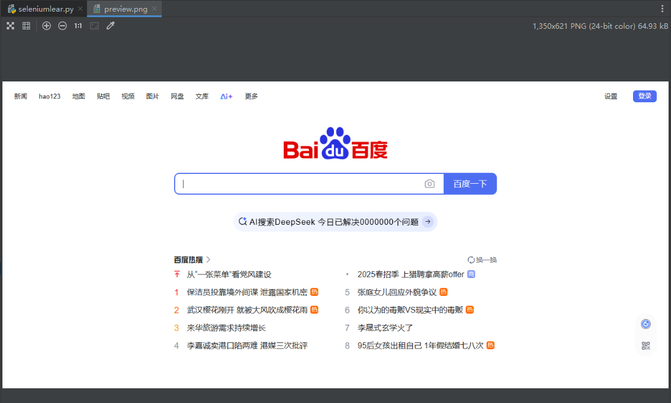
Task: Click the AI搜索DeepSeek banner text
Action: (334, 222)
